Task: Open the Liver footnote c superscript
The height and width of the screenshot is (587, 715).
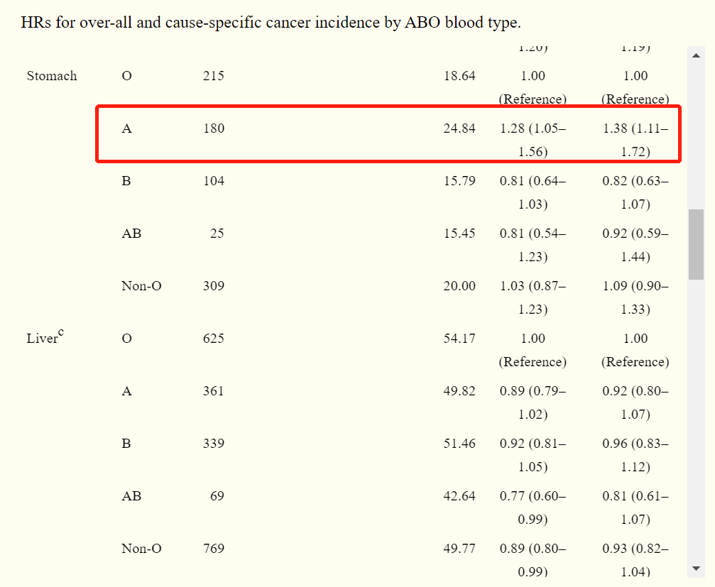Action: click(60, 332)
